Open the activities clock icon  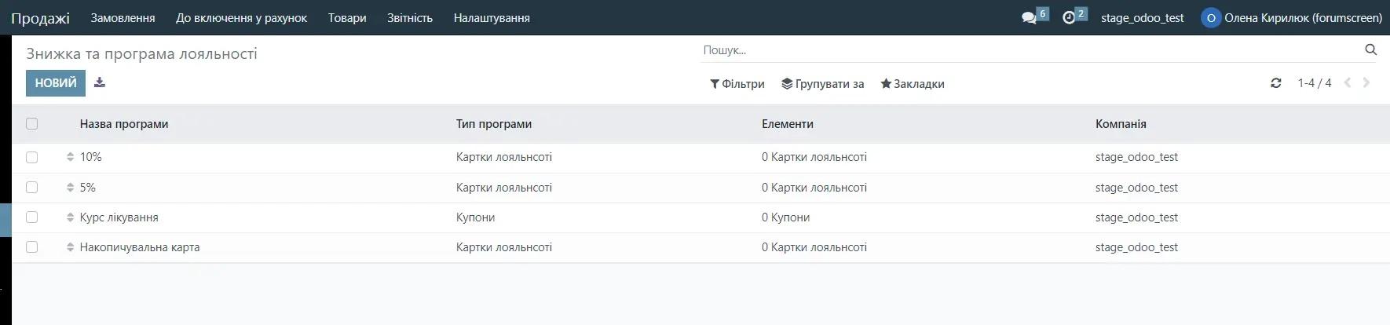(x=1069, y=17)
